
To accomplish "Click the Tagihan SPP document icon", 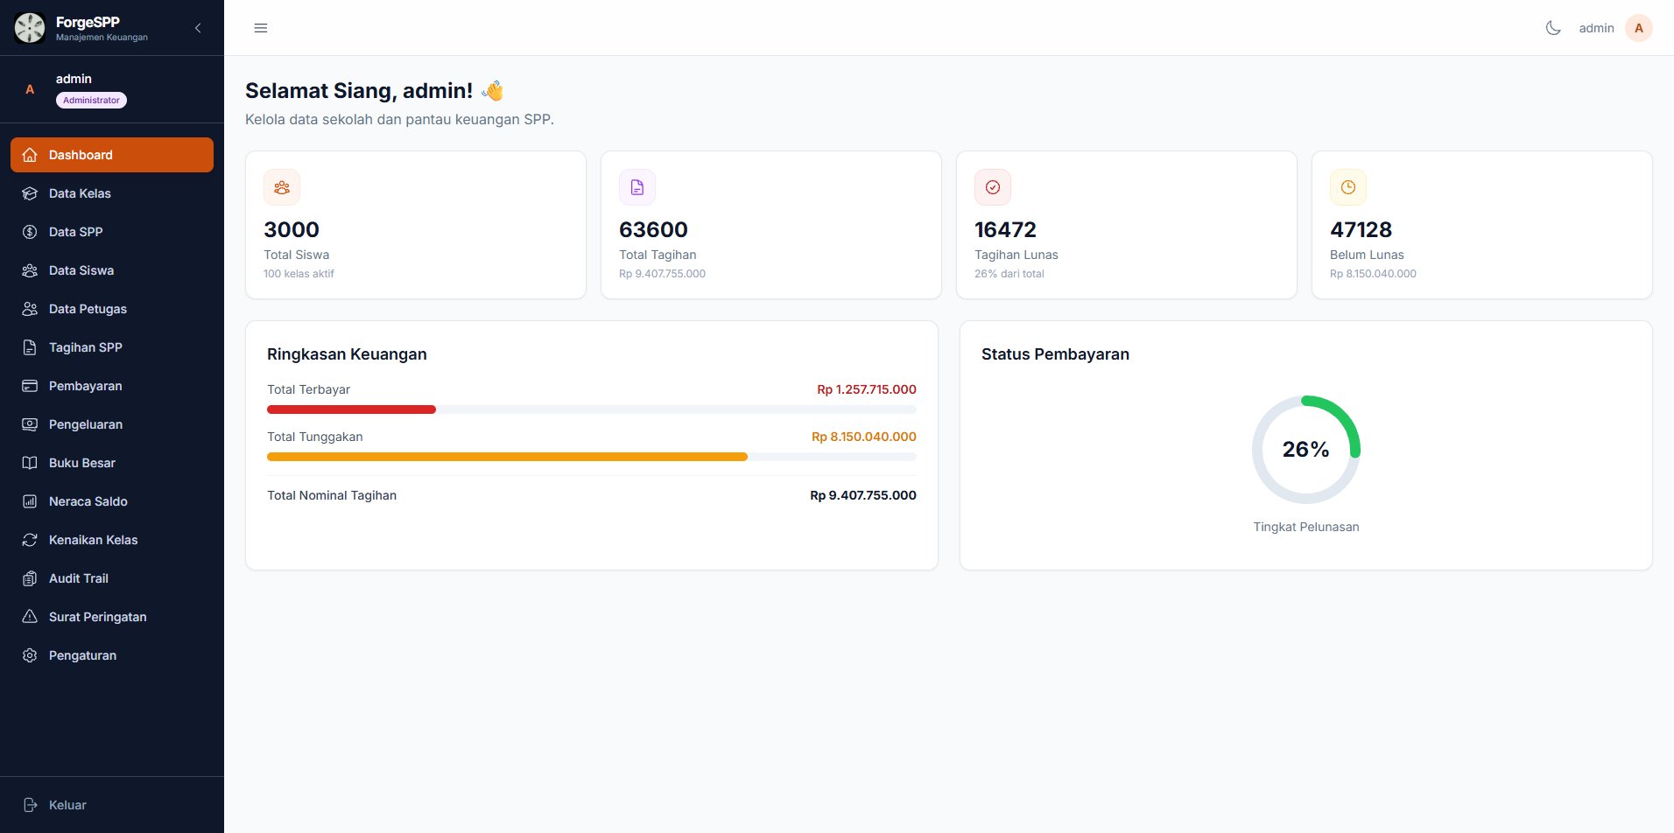I will pyautogui.click(x=30, y=347).
